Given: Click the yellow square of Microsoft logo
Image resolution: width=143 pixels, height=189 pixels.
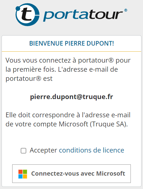Looking at the screenshot, I should pos(25,176).
